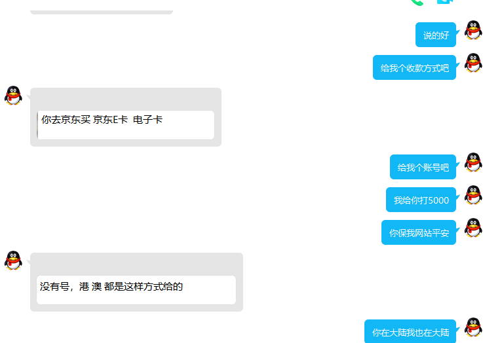Select the 给我个收款方式吧 message bubble
The image size is (483, 343).
click(x=414, y=67)
